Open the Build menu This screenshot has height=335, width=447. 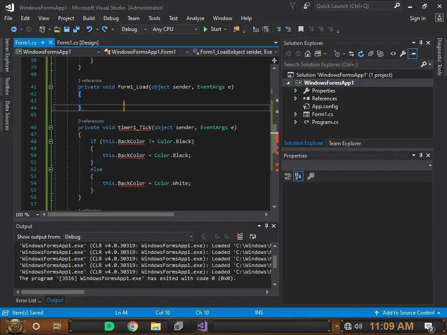pyautogui.click(x=89, y=18)
